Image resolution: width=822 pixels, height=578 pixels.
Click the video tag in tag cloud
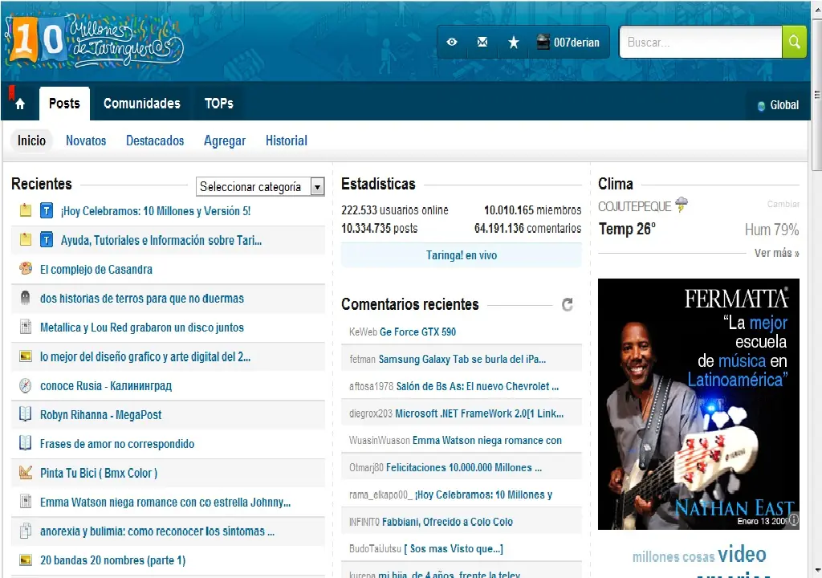point(742,554)
